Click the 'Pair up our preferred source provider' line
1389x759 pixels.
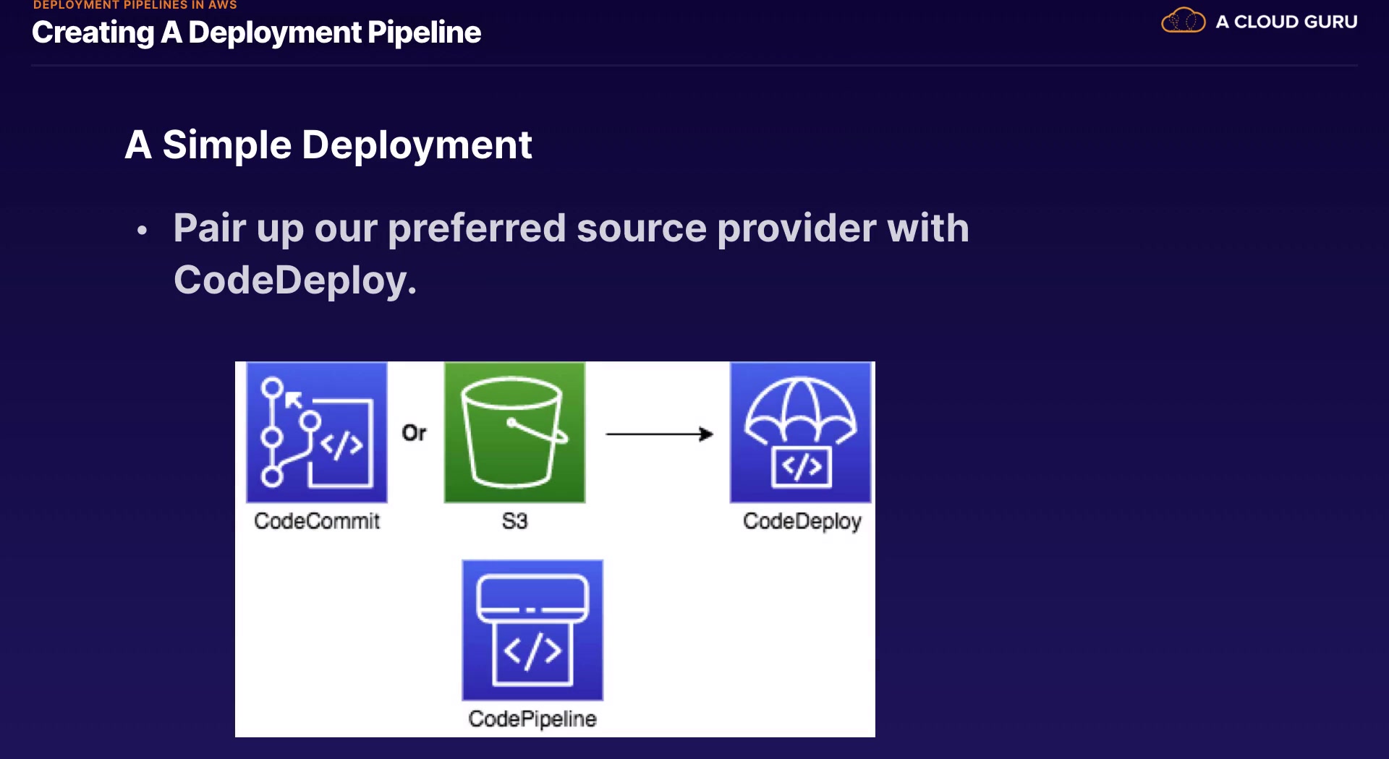[571, 229]
